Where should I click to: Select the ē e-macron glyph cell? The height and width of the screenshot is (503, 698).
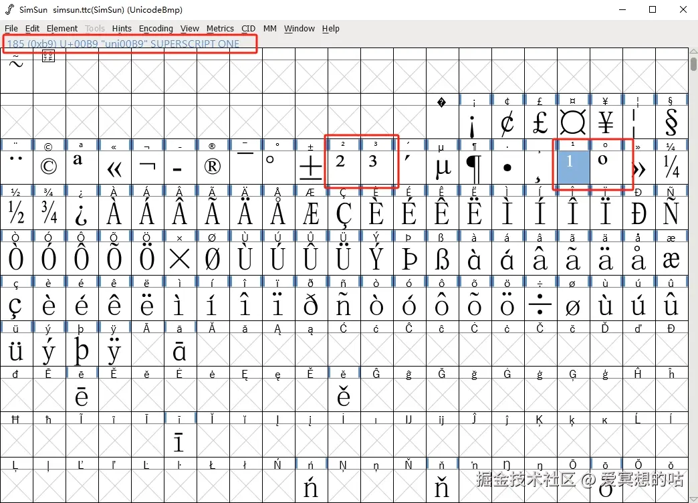(x=82, y=395)
